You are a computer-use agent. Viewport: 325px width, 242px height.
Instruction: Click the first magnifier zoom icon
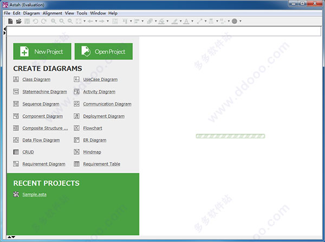(54, 21)
